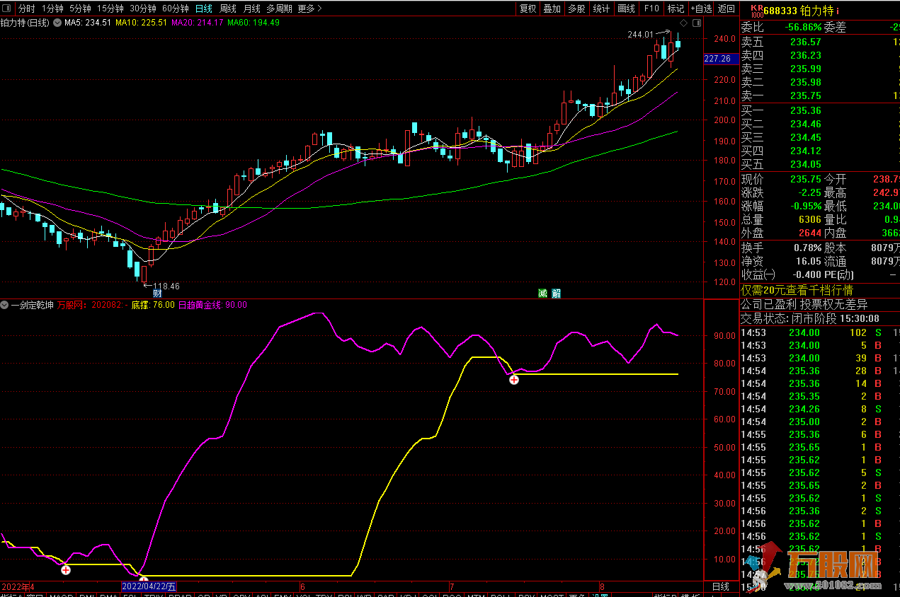900x597 pixels.
Task: Activate the 画线 drawing tool button
Action: tap(627, 8)
